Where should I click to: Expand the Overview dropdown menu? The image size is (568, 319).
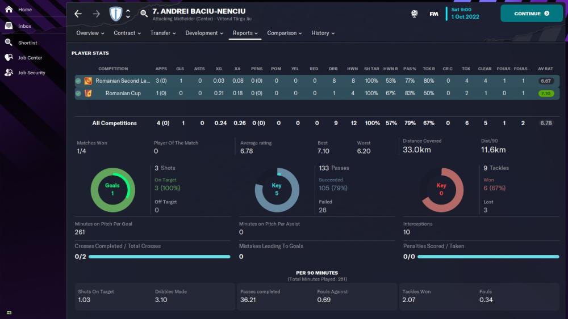pos(91,33)
